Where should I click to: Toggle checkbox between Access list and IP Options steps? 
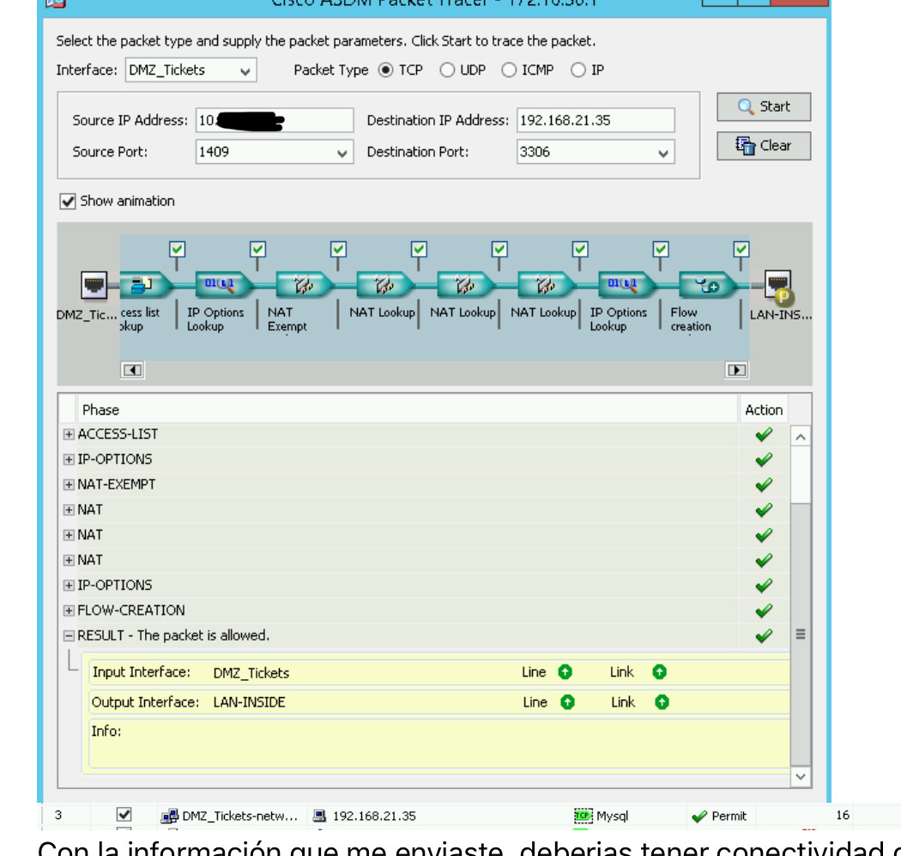pyautogui.click(x=177, y=250)
